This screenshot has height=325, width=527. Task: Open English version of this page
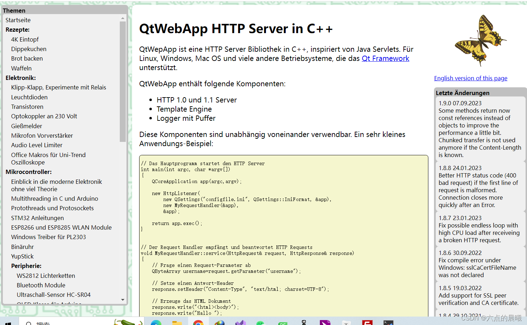(471, 78)
